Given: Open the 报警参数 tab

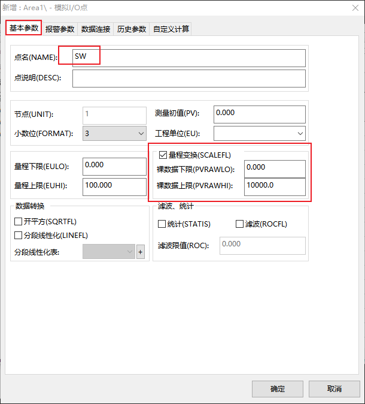Looking at the screenshot, I should pos(60,29).
